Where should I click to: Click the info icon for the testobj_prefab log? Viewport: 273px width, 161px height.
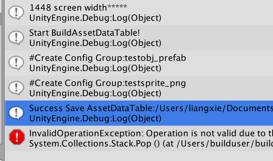(15, 63)
